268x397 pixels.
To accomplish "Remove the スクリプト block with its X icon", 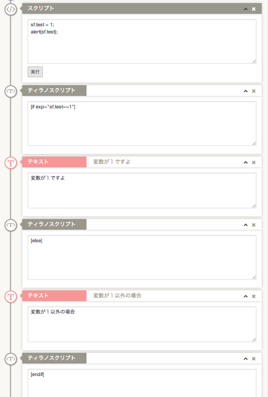I will (x=254, y=9).
